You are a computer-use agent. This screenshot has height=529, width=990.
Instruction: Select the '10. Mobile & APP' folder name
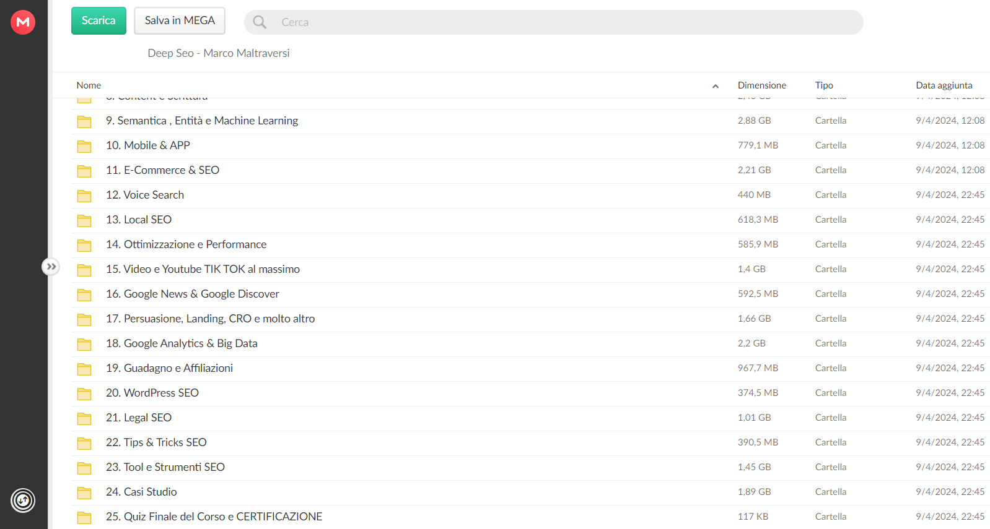click(148, 145)
